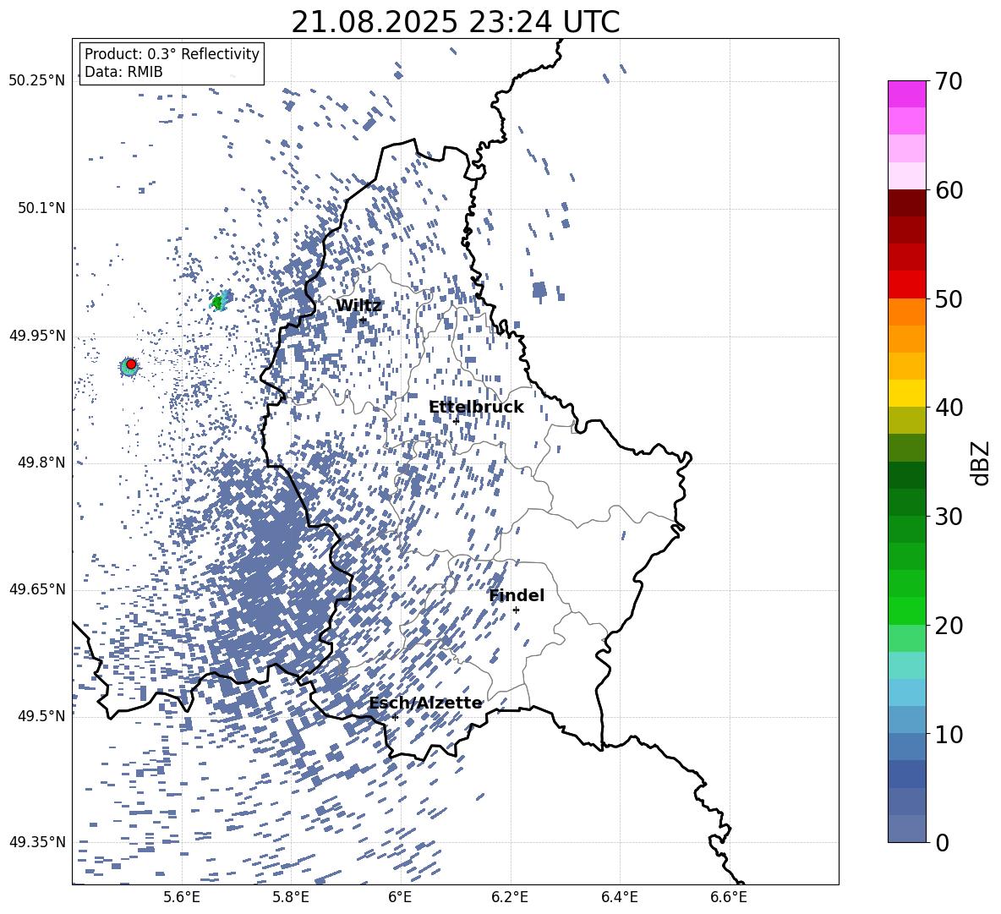This screenshot has width=1001, height=914.
Task: Pick the magenta top colorbar segment
Action: pyautogui.click(x=907, y=94)
